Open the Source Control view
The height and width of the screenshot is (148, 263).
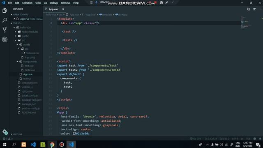point(5,30)
